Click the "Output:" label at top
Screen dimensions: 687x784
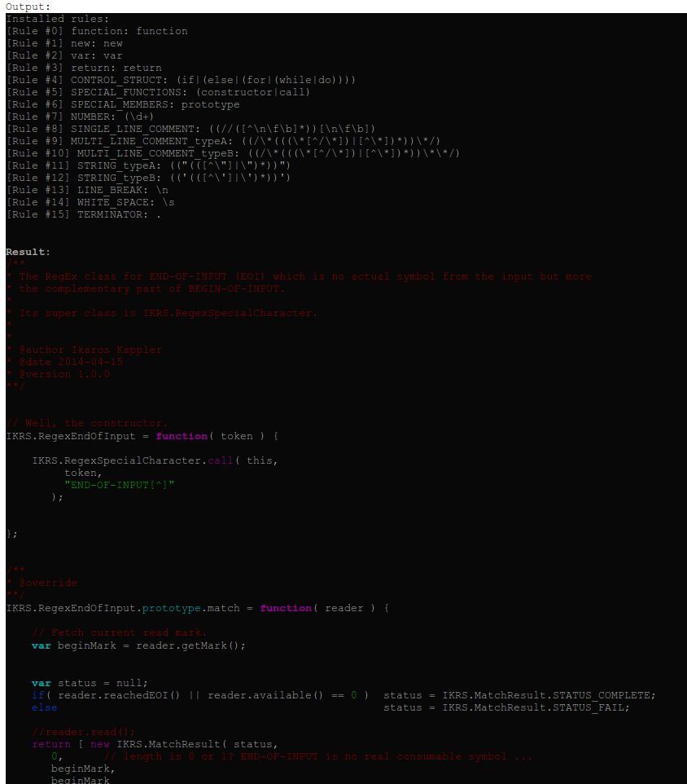(28, 7)
